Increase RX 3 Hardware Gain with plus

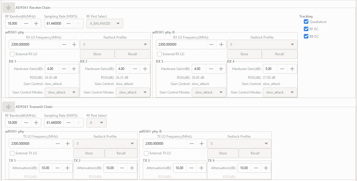click(x=221, y=69)
